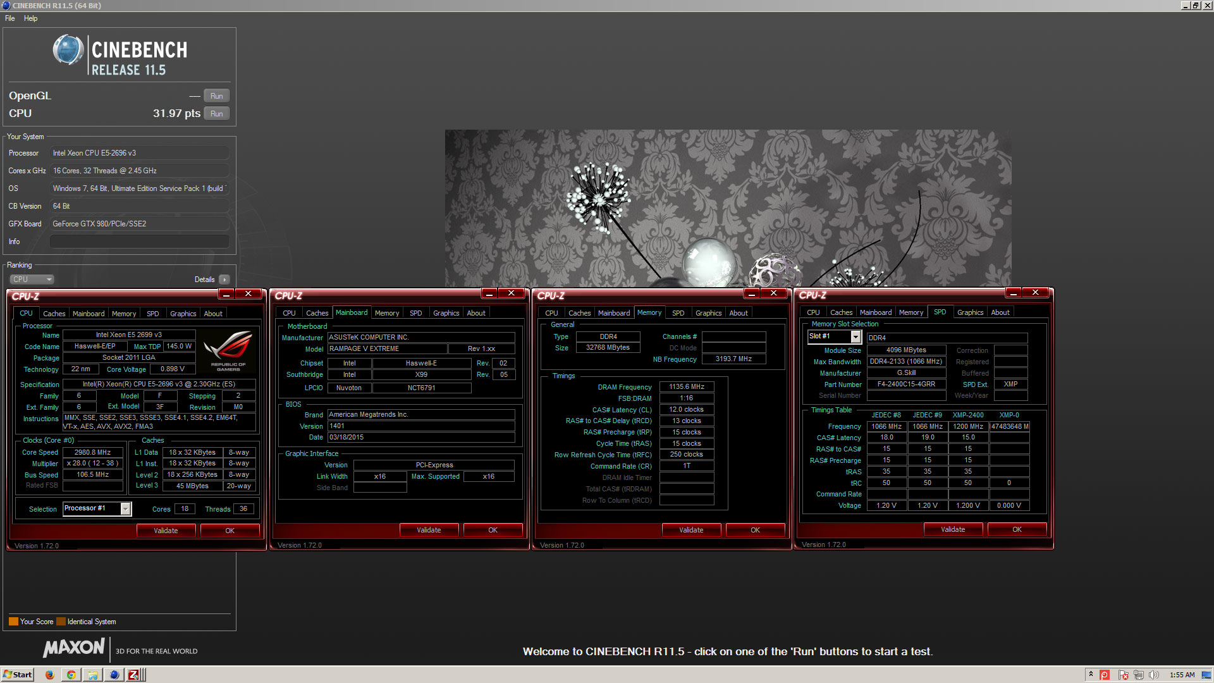Switch to Cinebench taskbar button
Viewport: 1214px width, 683px height.
[114, 675]
